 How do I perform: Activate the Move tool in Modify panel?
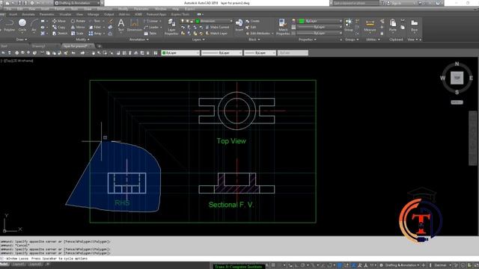click(59, 21)
